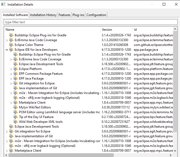Image resolution: width=180 pixels, height=157 pixels.
Task: Click the top-level Java implementation of Git icon
Action: click(11, 136)
